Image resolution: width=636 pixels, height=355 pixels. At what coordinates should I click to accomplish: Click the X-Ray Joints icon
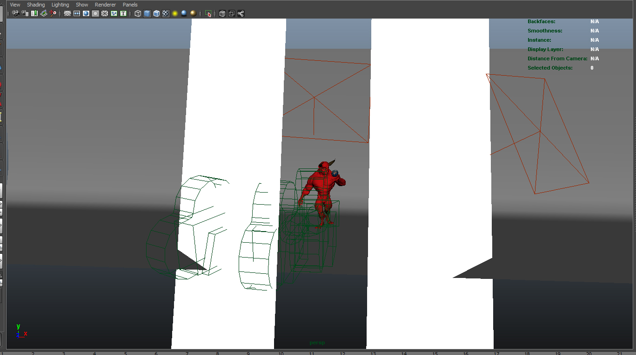[241, 13]
